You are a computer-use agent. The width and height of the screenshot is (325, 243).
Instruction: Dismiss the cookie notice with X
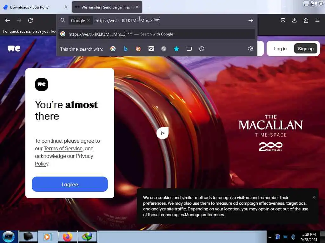coord(314,197)
